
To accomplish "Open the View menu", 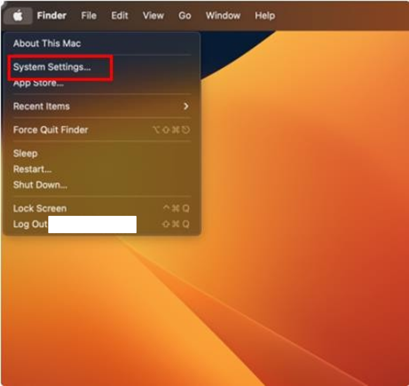I will click(153, 15).
